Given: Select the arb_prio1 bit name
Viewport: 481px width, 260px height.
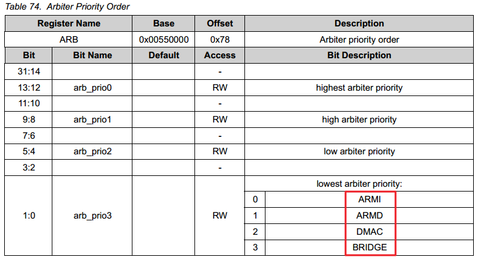Looking at the screenshot, I should [x=92, y=119].
